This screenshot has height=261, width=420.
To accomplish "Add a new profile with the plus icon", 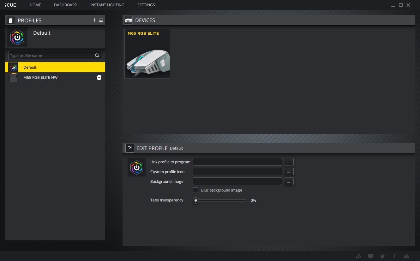I will pyautogui.click(x=94, y=20).
